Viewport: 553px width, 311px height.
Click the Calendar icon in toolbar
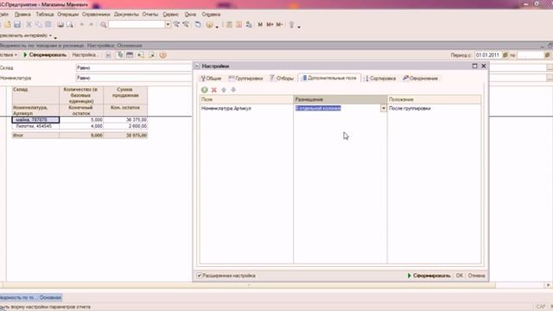click(238, 25)
